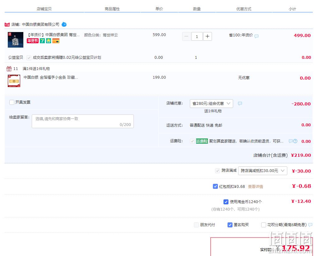Open the shop 中国白银集团有限公司
Screen dimensions: 315x256
40,25
